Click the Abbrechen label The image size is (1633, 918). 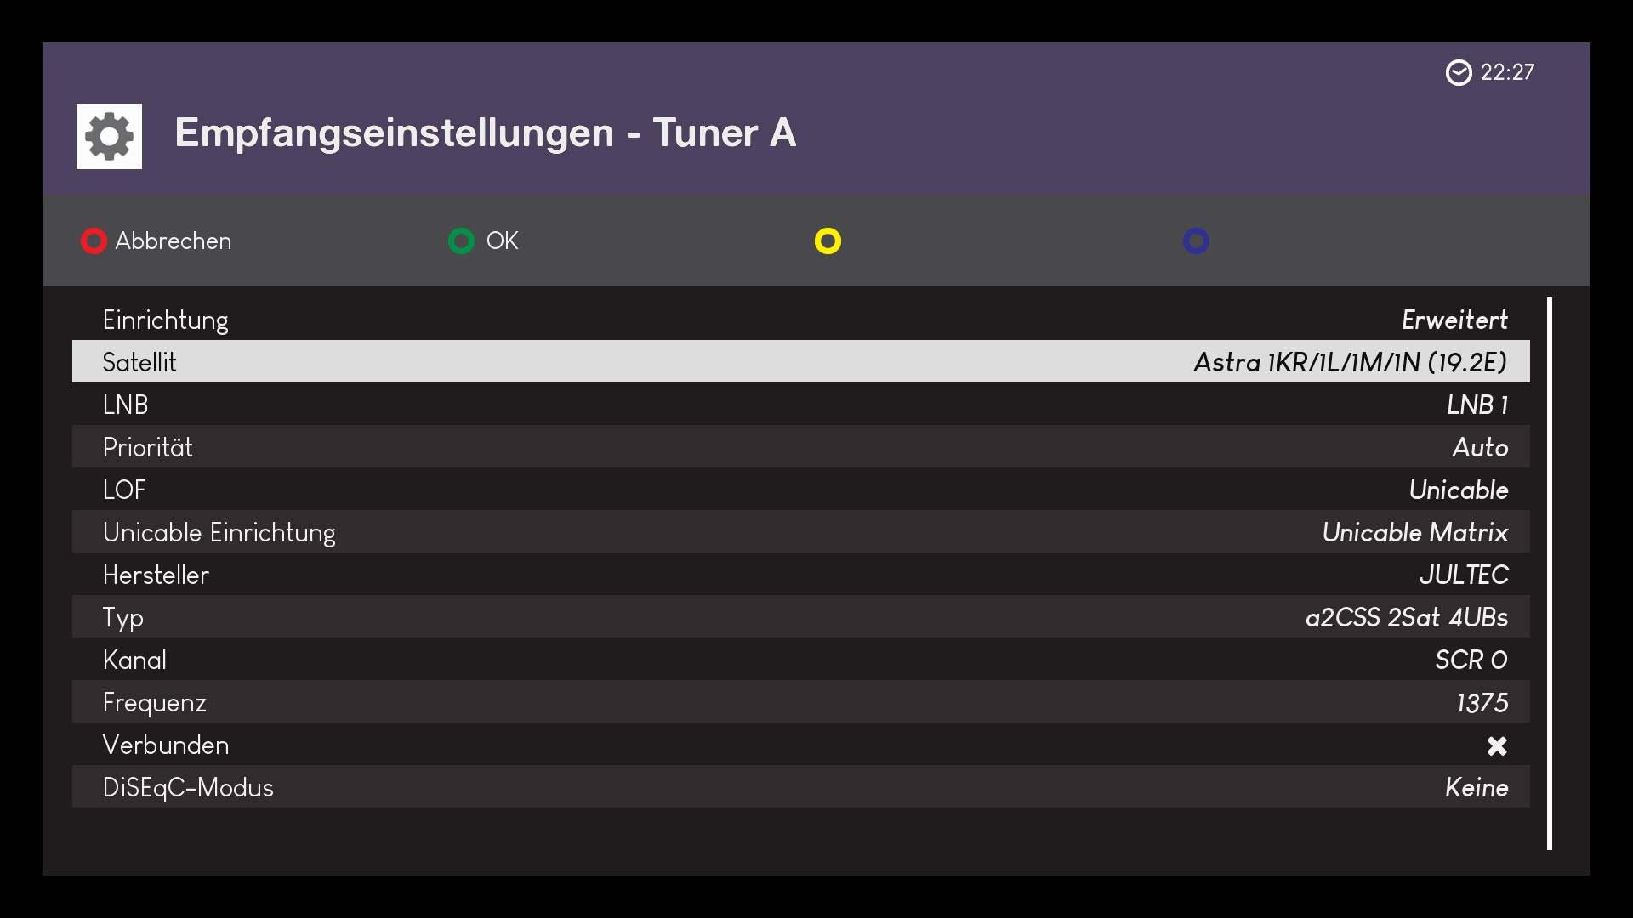pyautogui.click(x=173, y=241)
